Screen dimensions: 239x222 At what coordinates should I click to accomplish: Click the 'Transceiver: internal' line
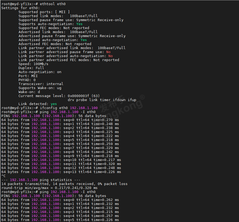tap(41, 84)
